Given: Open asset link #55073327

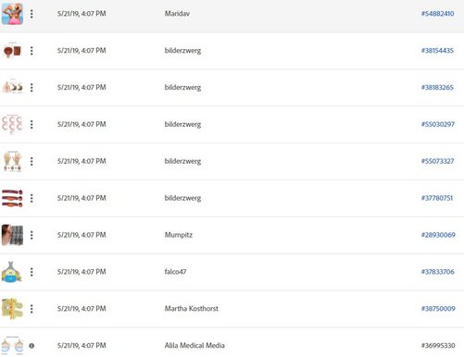Looking at the screenshot, I should coord(437,161).
